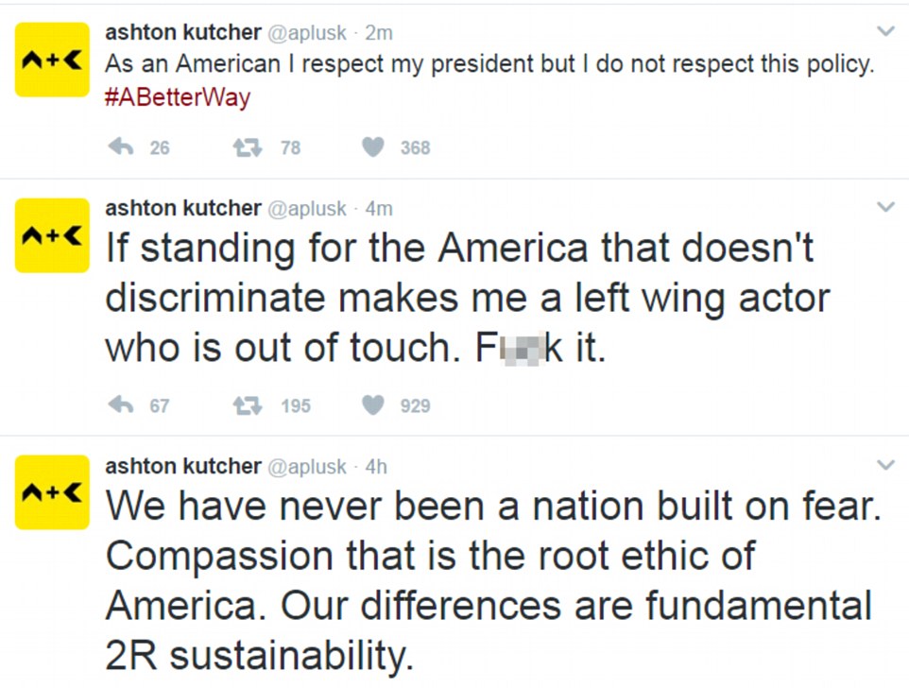The width and height of the screenshot is (909, 688).
Task: Open avatar on the 4m-old tweet
Action: point(52,235)
